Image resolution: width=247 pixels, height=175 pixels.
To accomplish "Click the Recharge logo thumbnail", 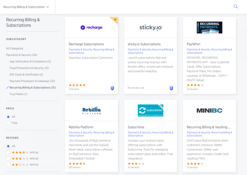I will click(x=91, y=28).
